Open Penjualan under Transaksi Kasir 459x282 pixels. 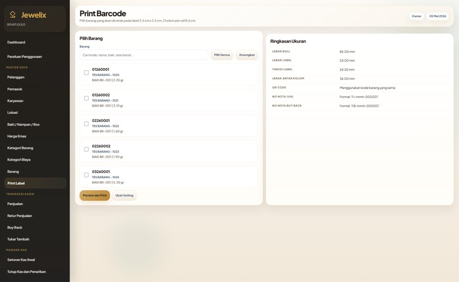(35, 204)
